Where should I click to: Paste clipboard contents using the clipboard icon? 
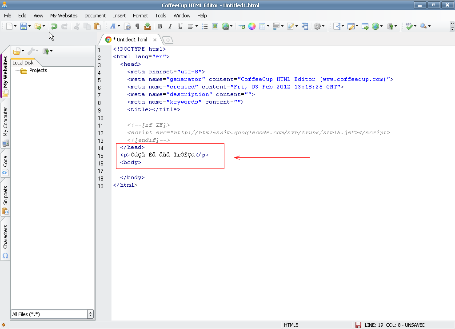click(97, 26)
